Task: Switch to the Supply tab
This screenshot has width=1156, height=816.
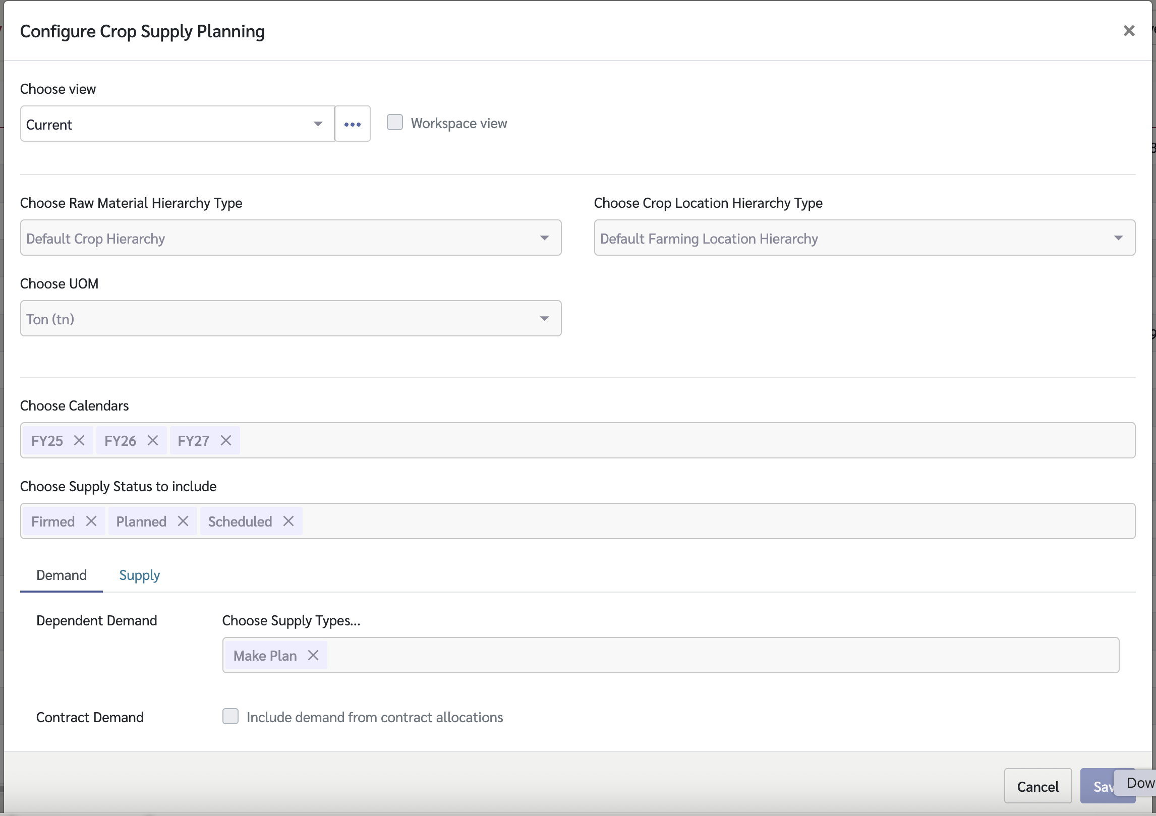Action: [139, 575]
